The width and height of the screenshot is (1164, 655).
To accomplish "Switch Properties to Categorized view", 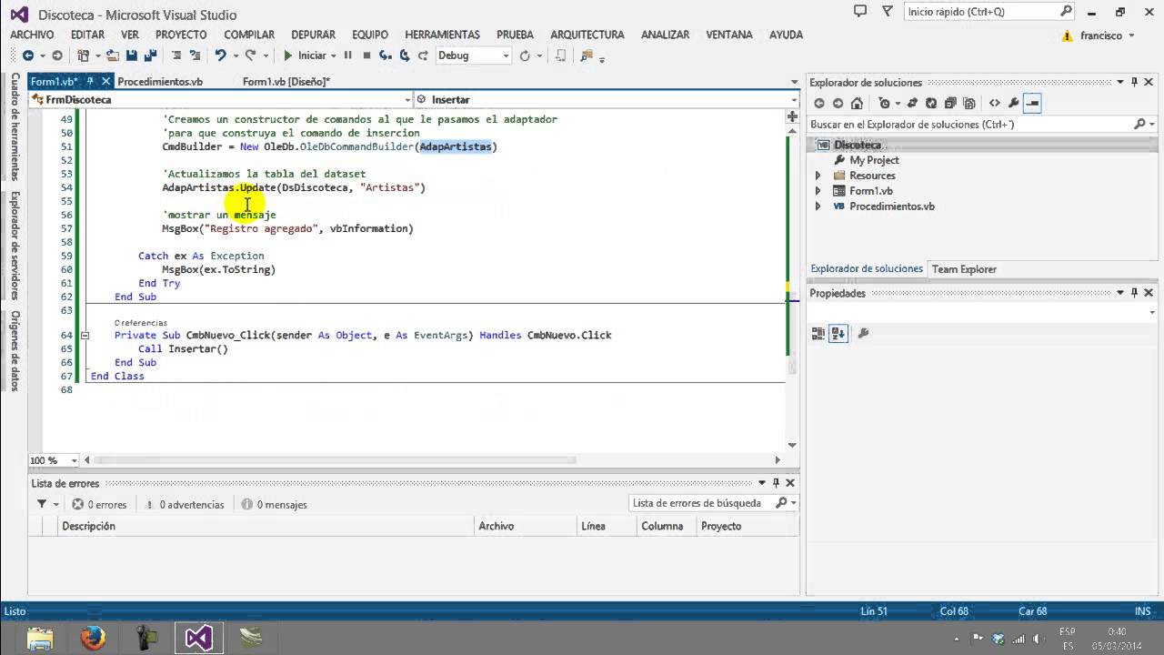I will [x=818, y=334].
